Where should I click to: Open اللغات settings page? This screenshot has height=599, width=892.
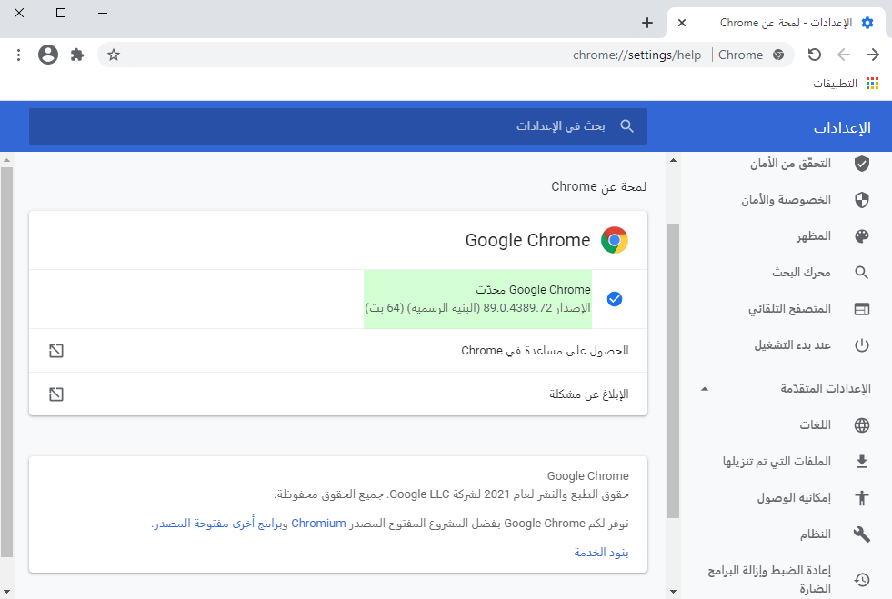click(816, 424)
